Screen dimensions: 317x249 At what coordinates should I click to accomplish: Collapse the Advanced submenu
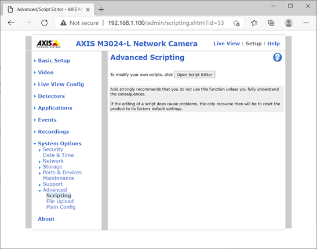click(x=54, y=189)
